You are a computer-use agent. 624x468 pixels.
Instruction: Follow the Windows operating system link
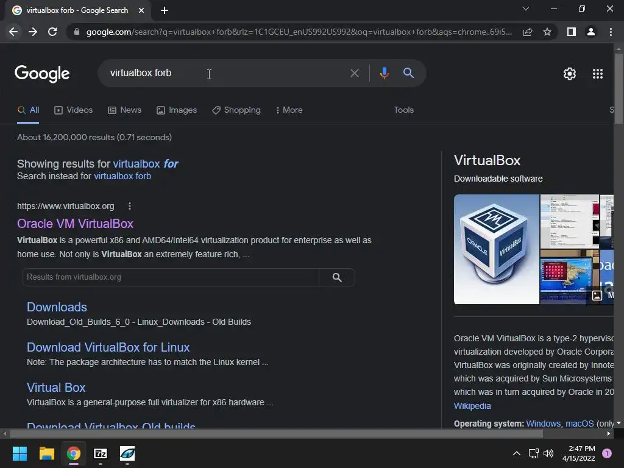(543, 424)
